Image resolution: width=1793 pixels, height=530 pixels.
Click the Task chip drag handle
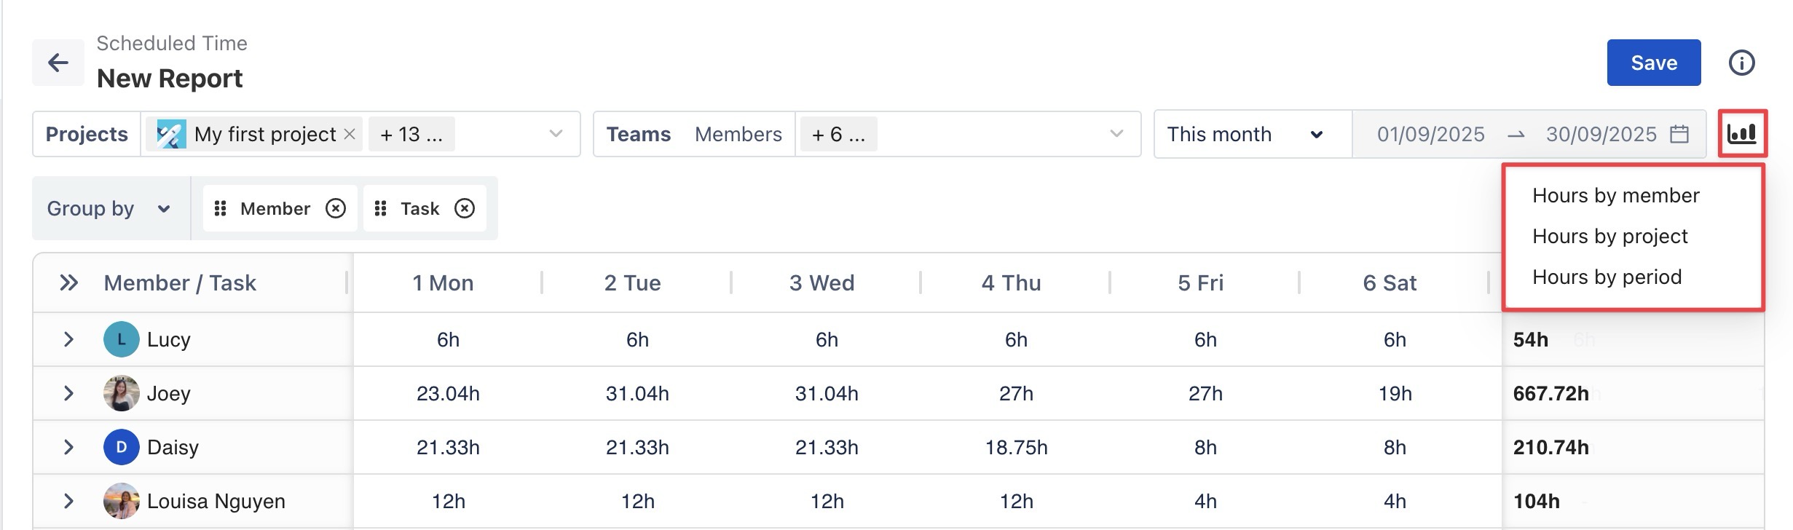point(380,209)
